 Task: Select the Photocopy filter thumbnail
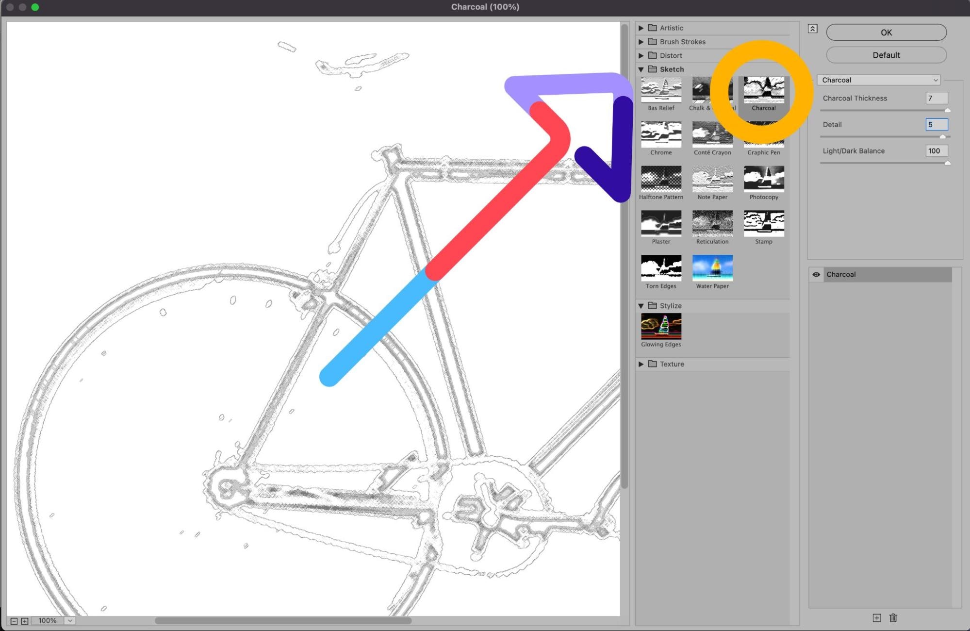click(x=763, y=179)
